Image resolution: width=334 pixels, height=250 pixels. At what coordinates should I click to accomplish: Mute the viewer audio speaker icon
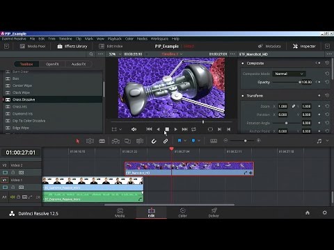point(134,129)
